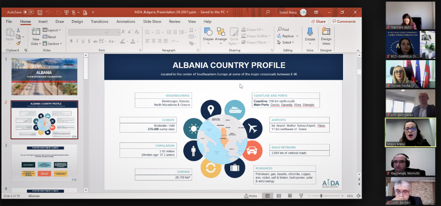The image size is (441, 206).
Task: Switch to the Design tab
Action: [x=77, y=22]
